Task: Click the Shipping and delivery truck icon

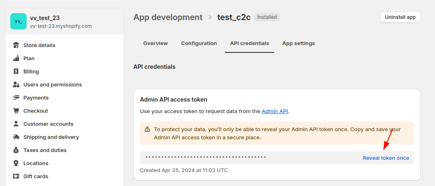Action: [16, 137]
